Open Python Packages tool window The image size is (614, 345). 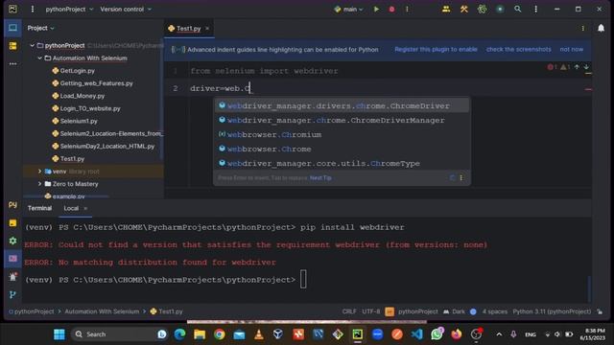[12, 223]
